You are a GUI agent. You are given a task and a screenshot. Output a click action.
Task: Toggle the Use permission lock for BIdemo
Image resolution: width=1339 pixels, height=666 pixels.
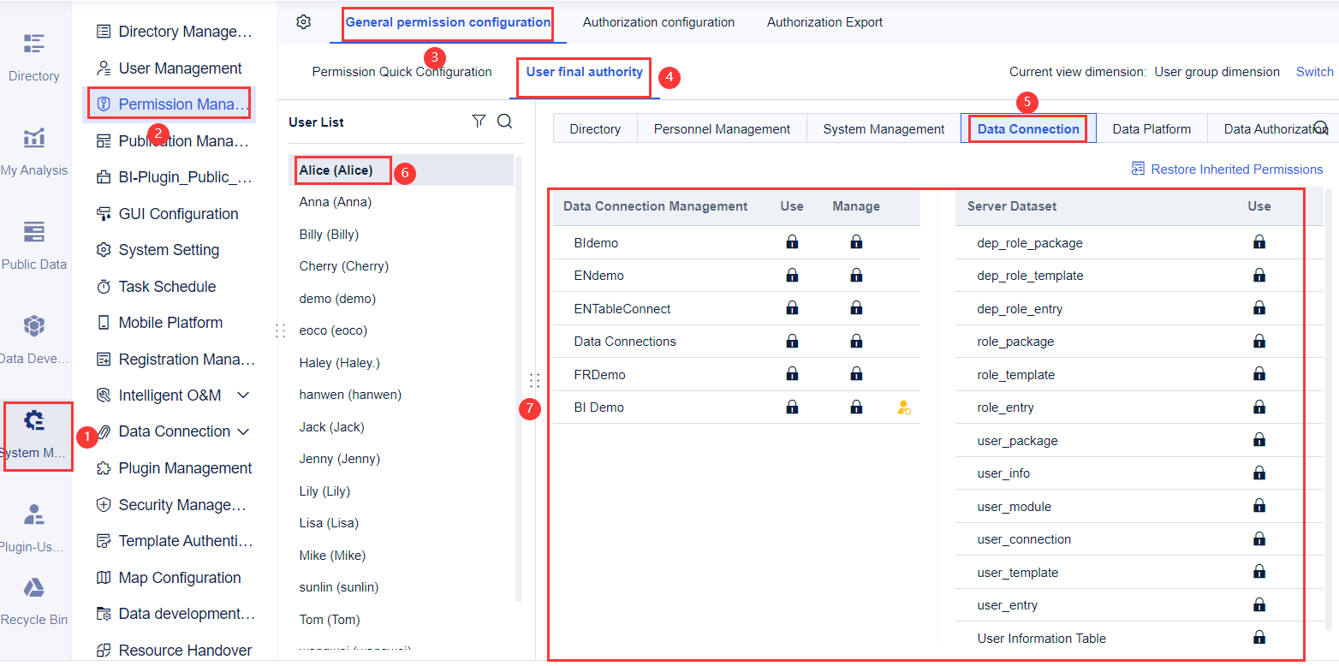click(x=792, y=242)
